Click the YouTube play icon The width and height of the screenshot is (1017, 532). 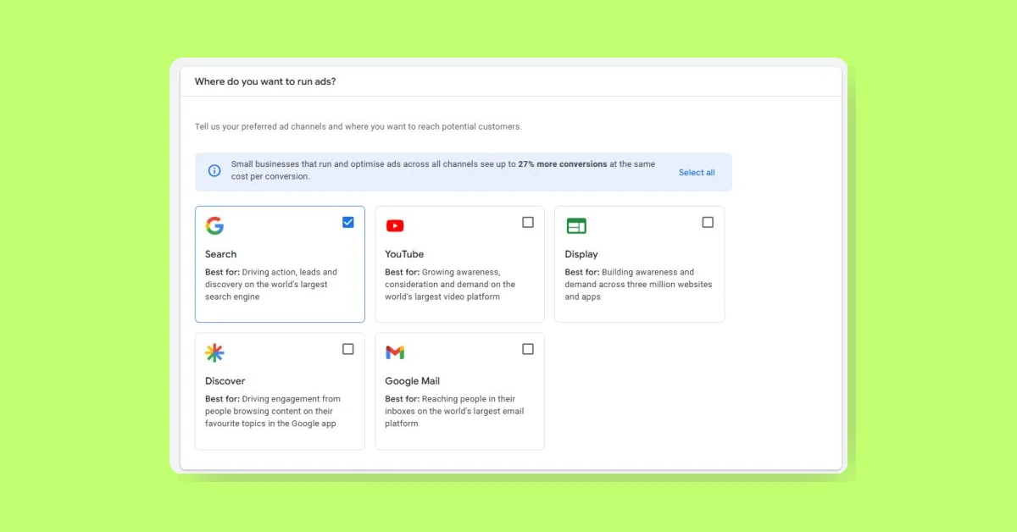tap(395, 225)
